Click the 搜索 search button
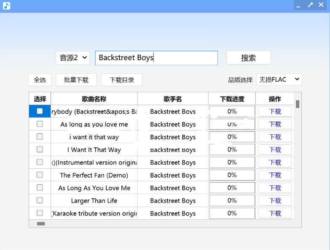Viewport: 330px width, 250px height. point(248,58)
